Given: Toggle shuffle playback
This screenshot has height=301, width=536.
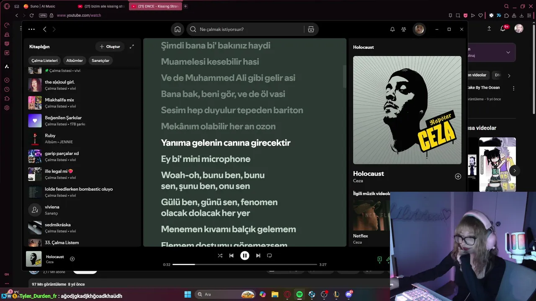Looking at the screenshot, I should point(220,255).
